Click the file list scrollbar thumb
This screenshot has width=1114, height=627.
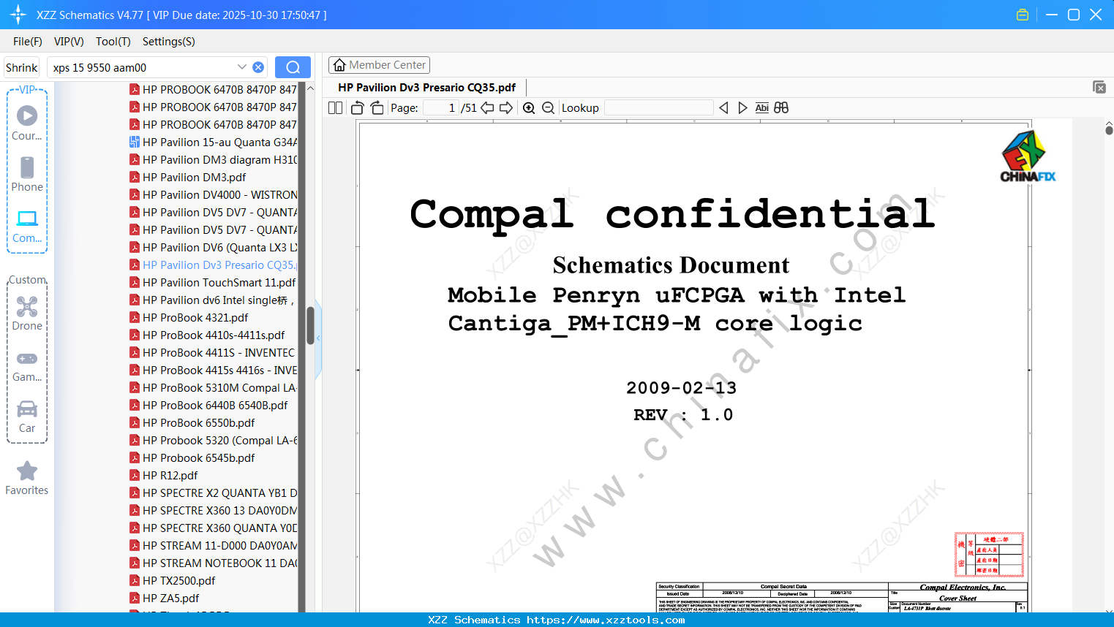(310, 325)
